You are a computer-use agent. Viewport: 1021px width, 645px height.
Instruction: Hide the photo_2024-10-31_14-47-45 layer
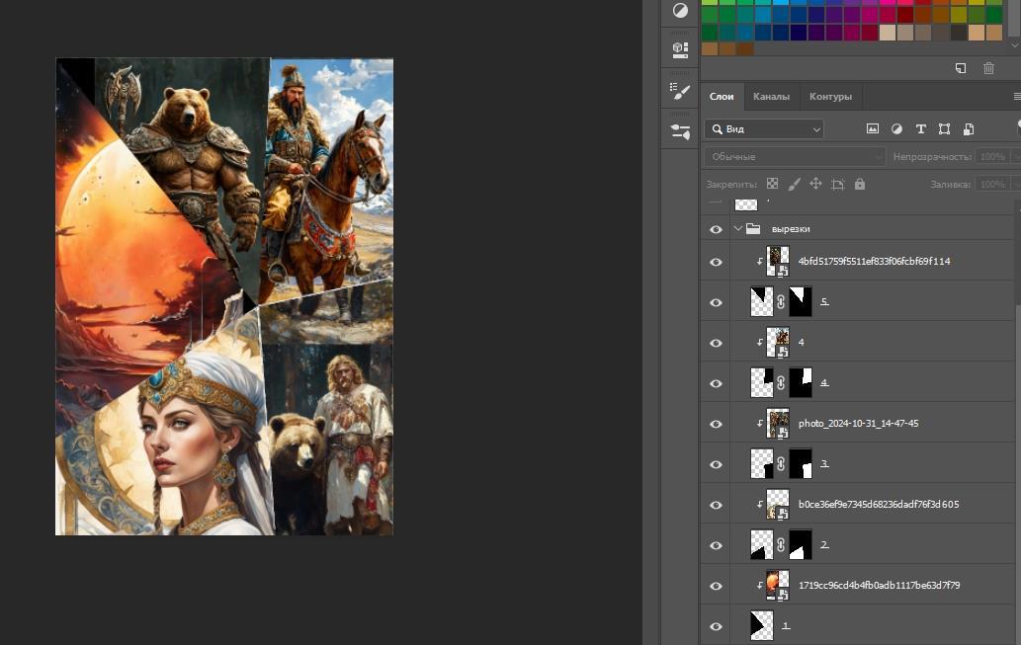pos(717,424)
